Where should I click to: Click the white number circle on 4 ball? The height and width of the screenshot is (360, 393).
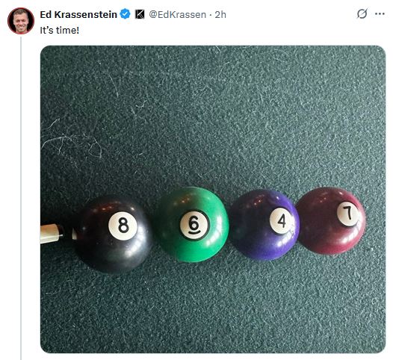click(x=280, y=221)
